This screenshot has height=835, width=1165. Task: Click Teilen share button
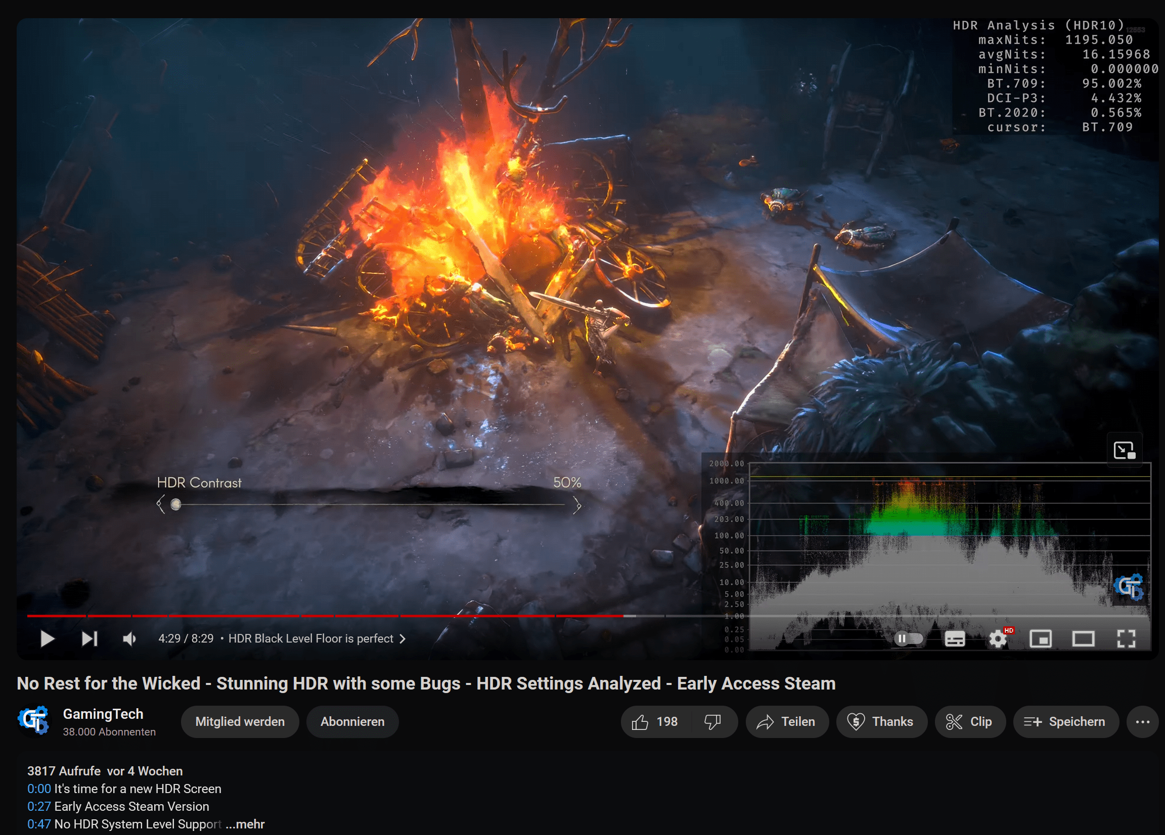pos(787,721)
